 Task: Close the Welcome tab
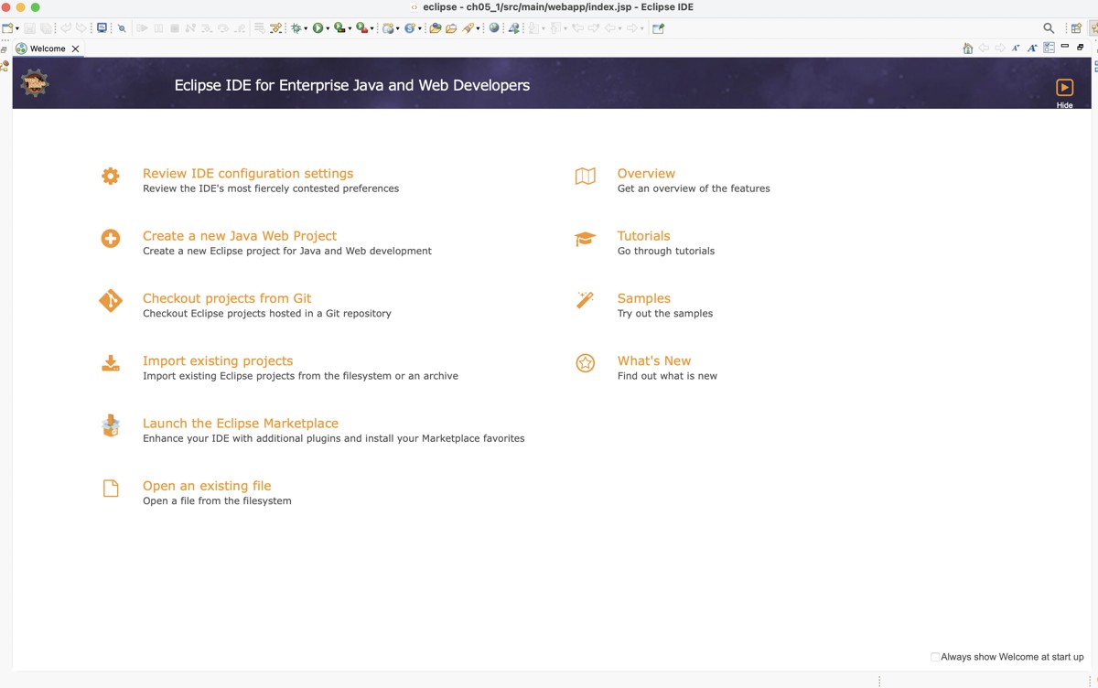click(75, 48)
